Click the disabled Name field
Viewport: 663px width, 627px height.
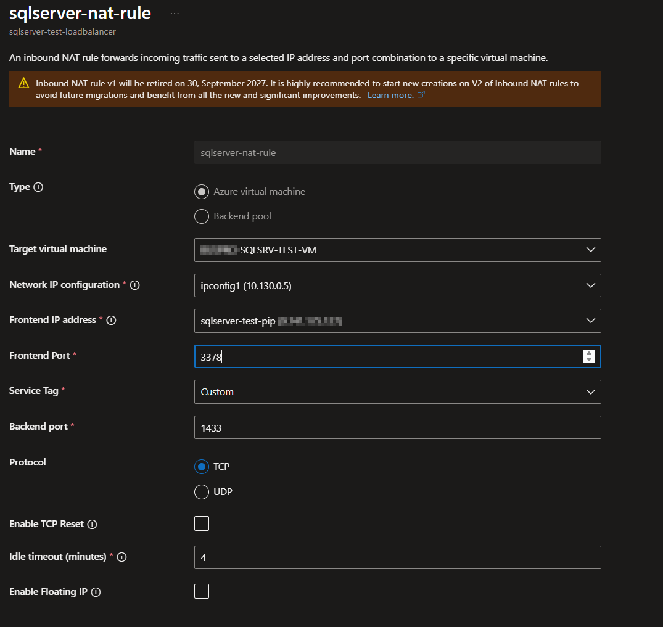[397, 152]
